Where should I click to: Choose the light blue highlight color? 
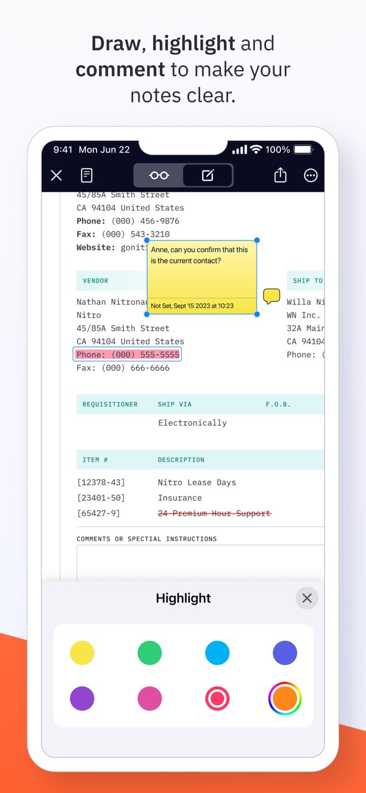tap(217, 653)
